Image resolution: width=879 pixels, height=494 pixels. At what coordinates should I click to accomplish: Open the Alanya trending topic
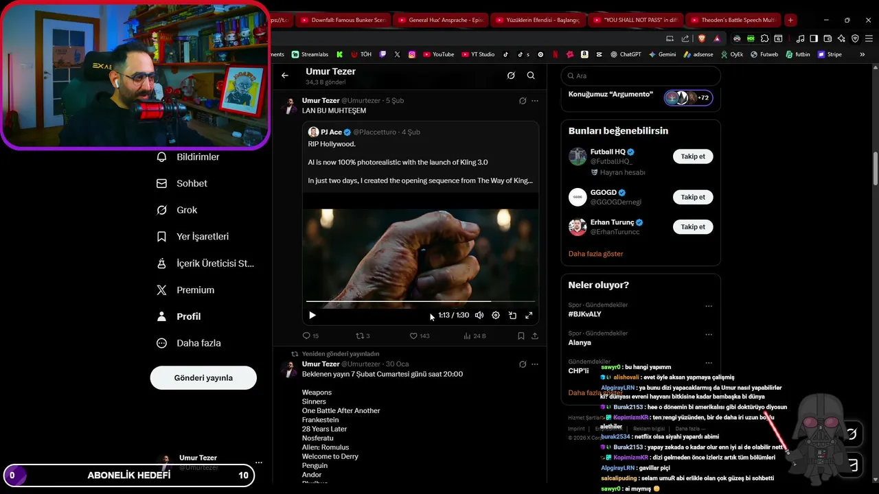pyautogui.click(x=580, y=342)
